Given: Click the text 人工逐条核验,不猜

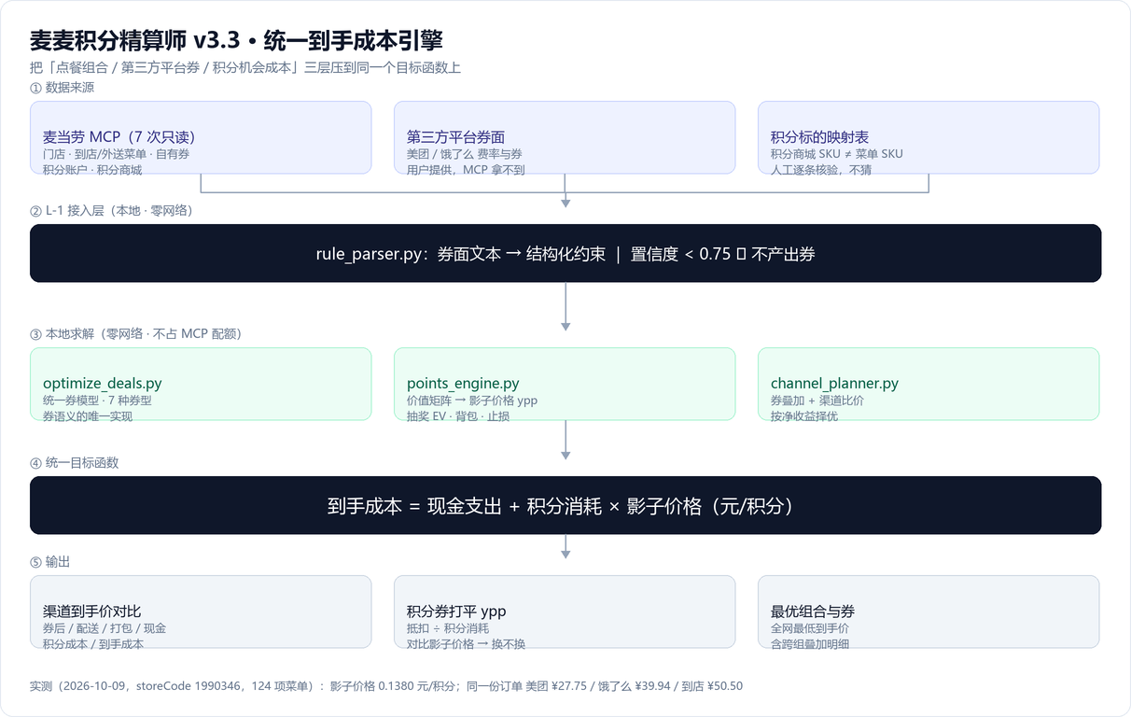Looking at the screenshot, I should point(822,170).
